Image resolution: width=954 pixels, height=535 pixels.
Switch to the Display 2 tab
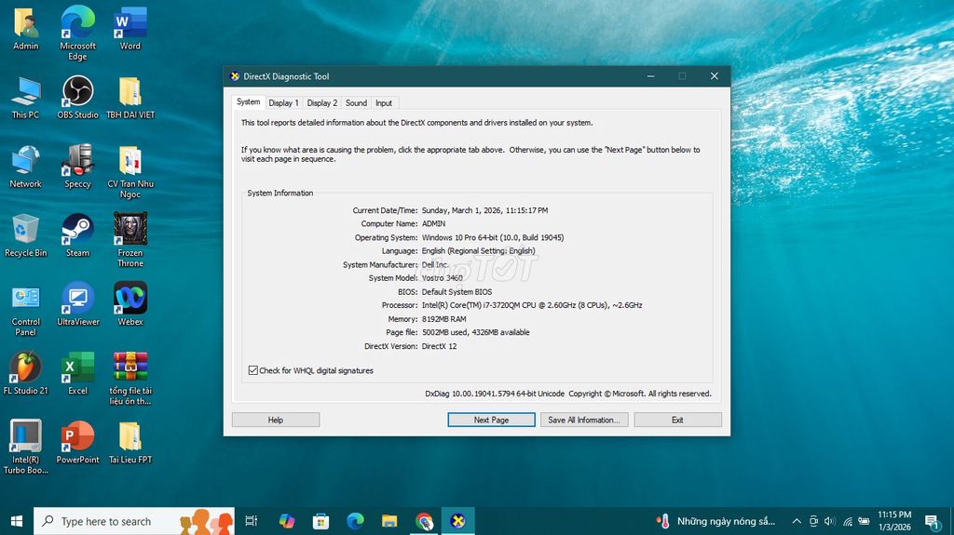pos(321,102)
